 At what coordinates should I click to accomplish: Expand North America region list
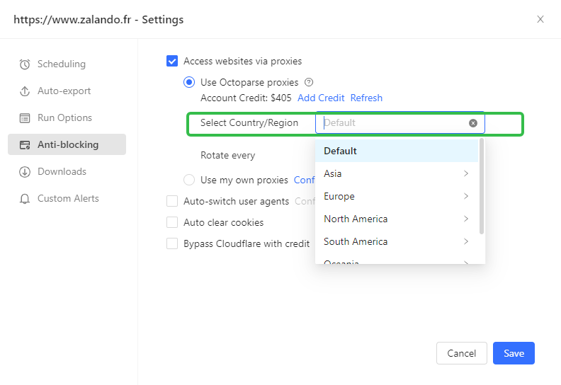[465, 219]
